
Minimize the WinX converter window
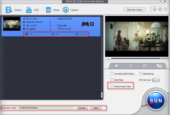tap(161, 1)
